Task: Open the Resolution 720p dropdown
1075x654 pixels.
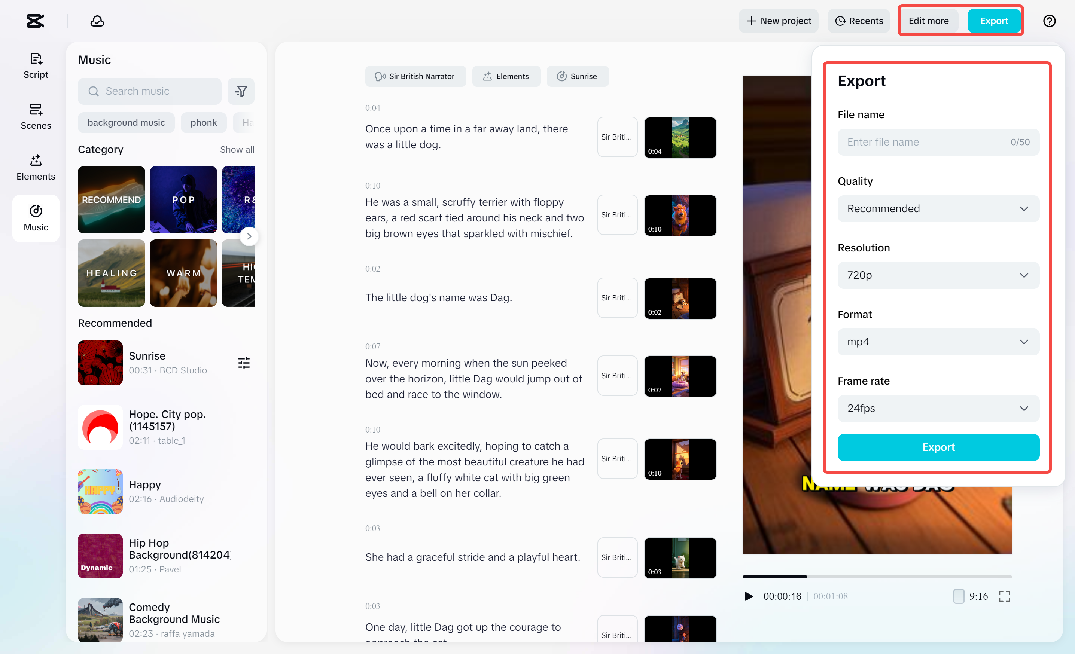Action: [938, 275]
